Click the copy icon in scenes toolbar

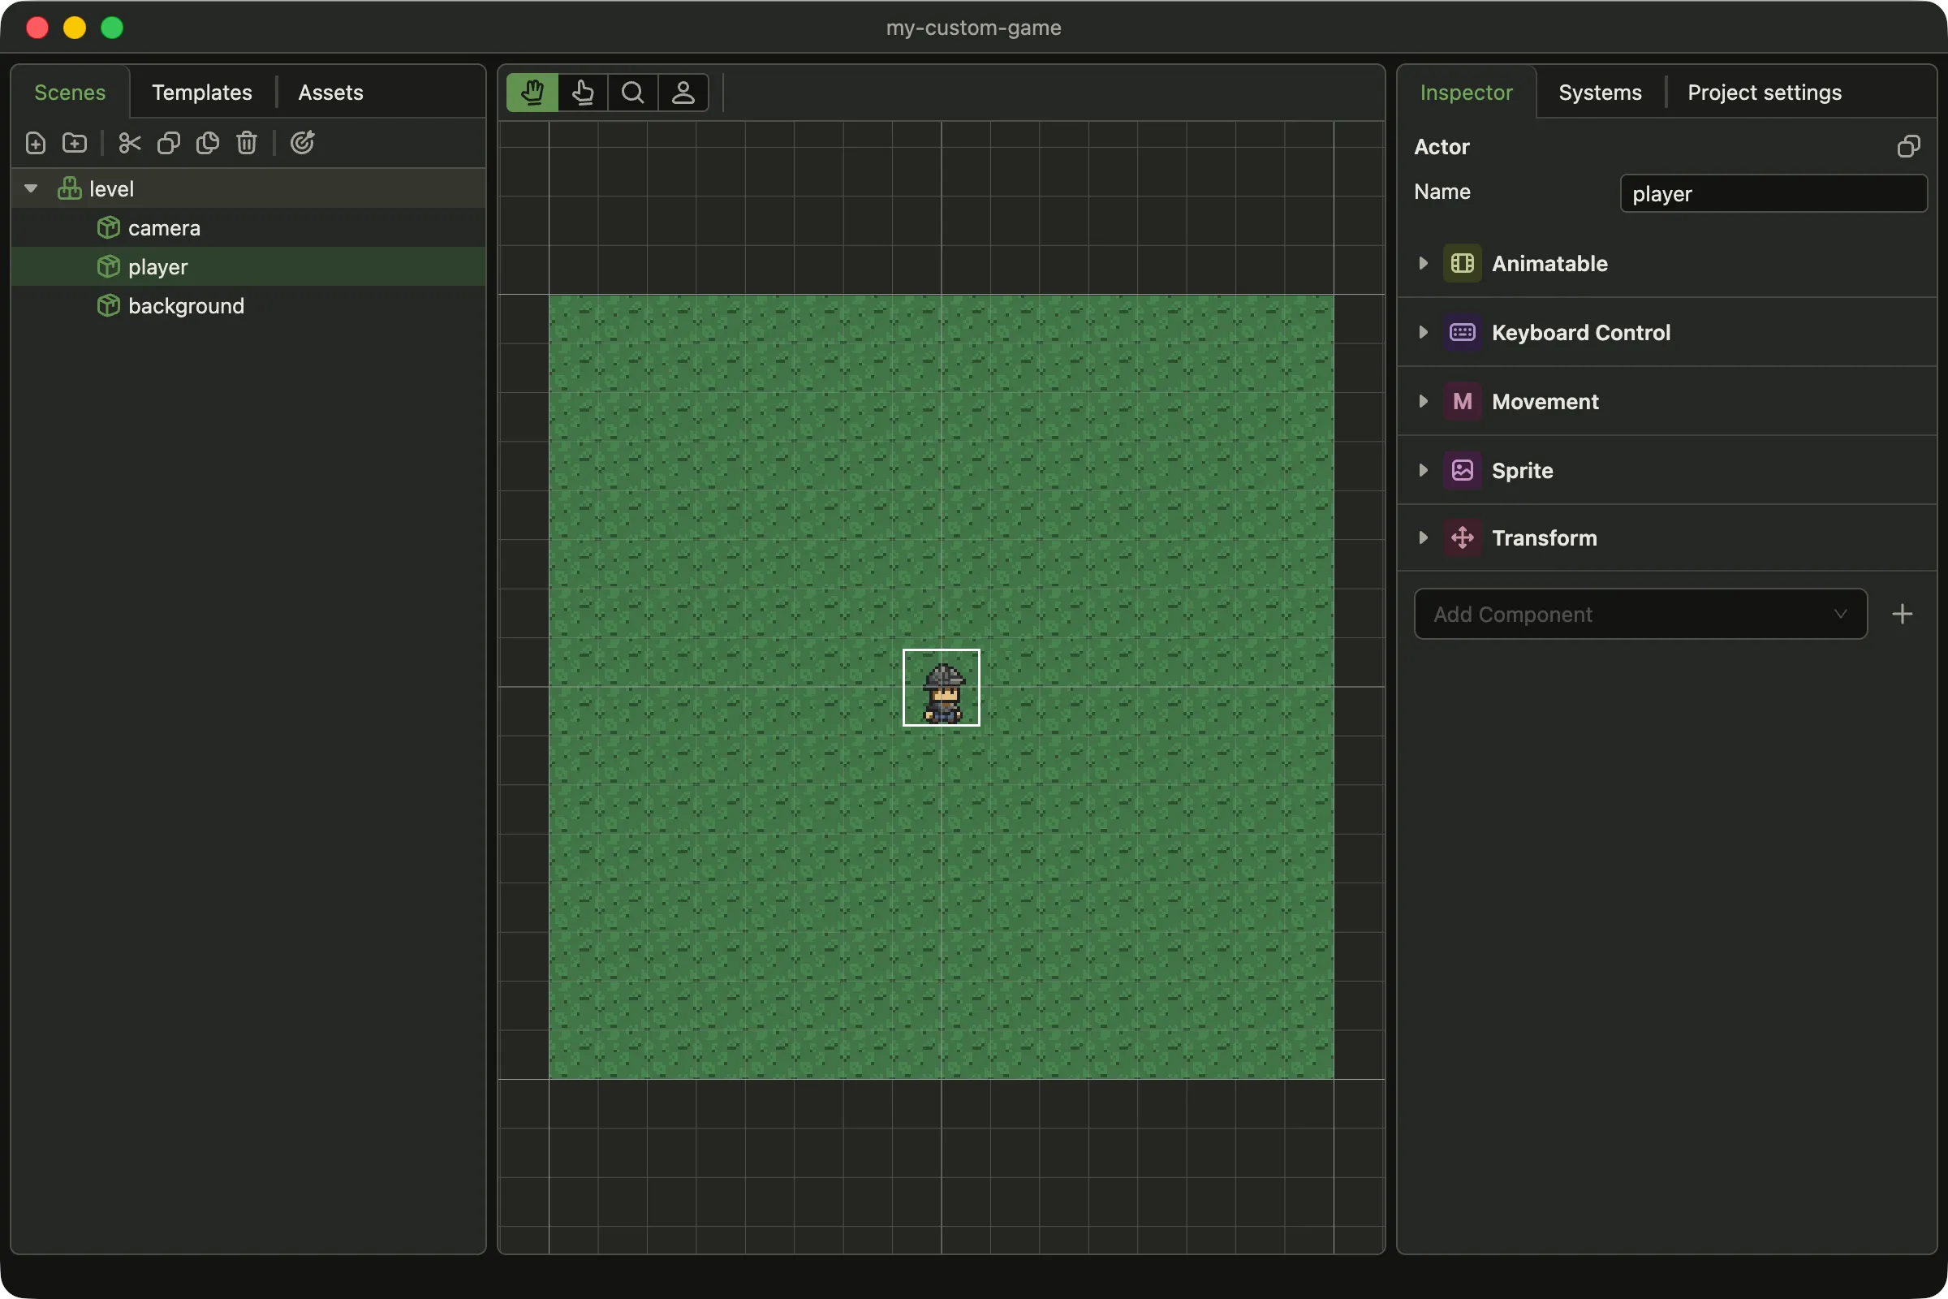coord(169,144)
